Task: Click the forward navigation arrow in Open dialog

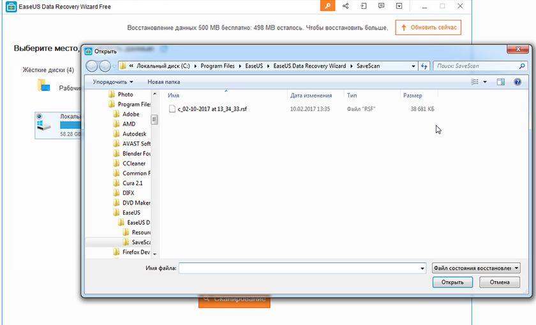Action: click(105, 66)
